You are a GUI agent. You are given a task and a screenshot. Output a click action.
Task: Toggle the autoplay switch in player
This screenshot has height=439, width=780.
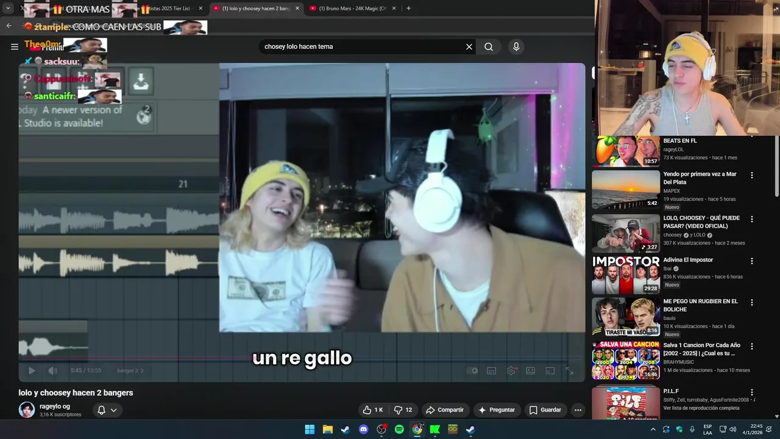472,370
